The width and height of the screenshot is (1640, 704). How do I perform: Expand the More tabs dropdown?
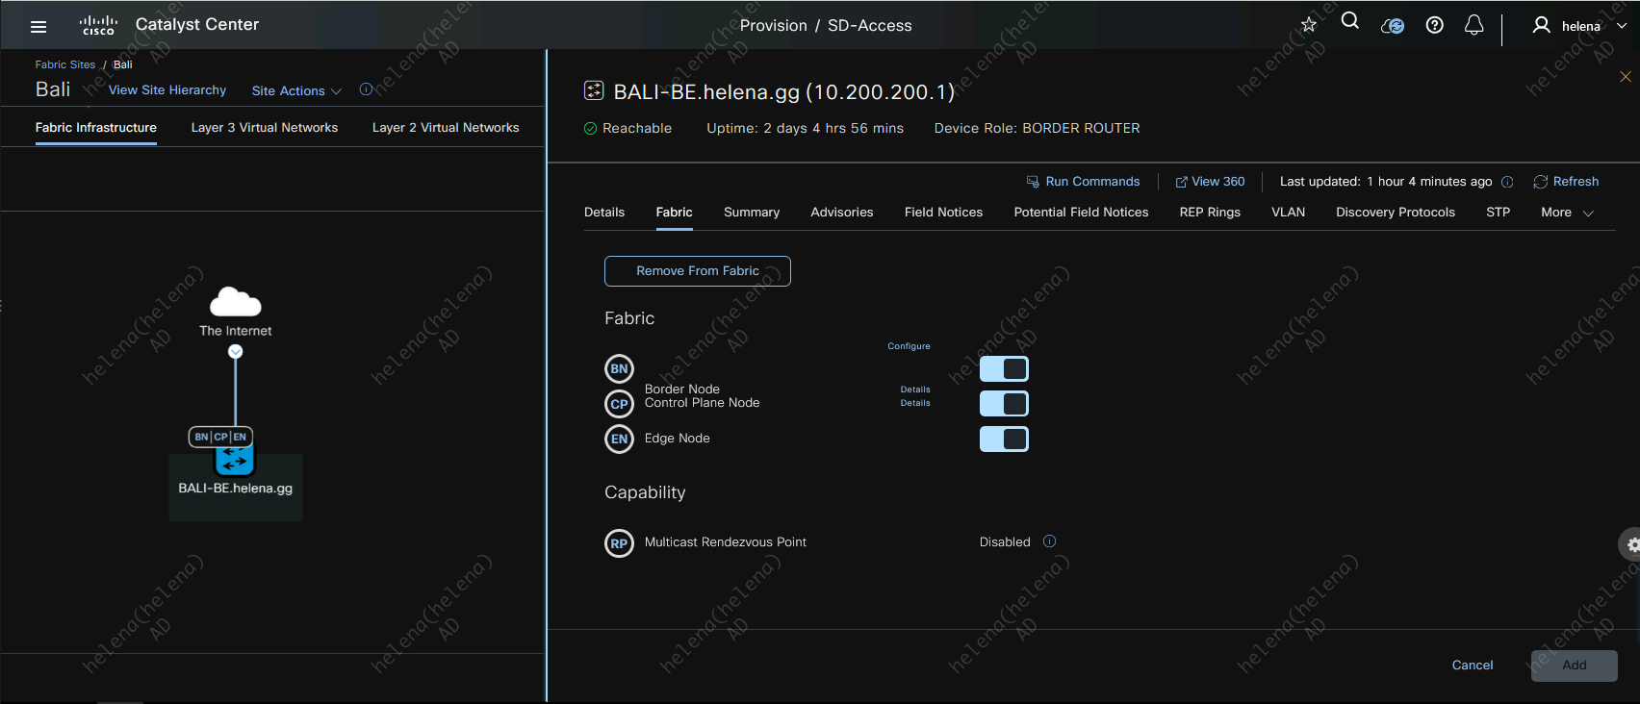1567,213
